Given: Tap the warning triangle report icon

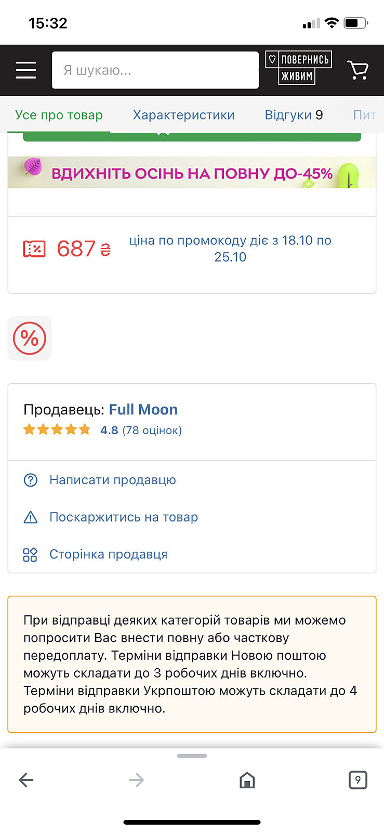Looking at the screenshot, I should pyautogui.click(x=31, y=517).
